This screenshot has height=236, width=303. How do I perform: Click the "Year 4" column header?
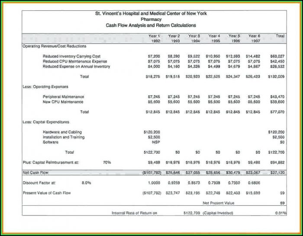(x=214, y=36)
